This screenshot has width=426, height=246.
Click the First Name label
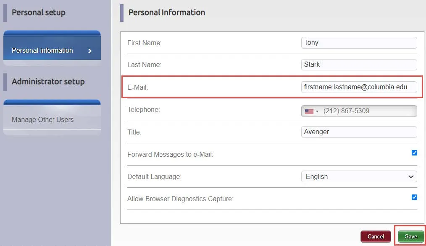[144, 43]
